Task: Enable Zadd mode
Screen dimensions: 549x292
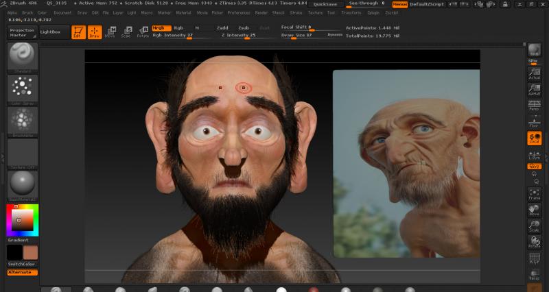Action: 222,28
